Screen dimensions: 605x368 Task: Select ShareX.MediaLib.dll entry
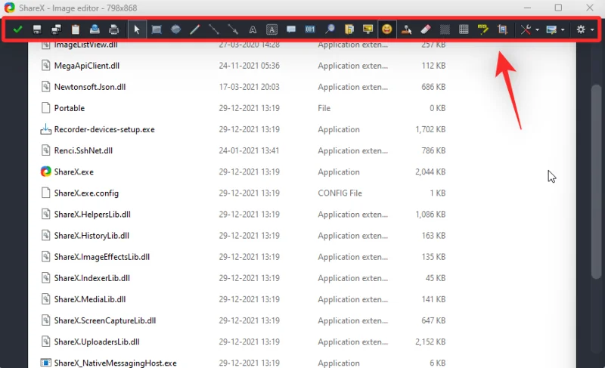[90, 299]
